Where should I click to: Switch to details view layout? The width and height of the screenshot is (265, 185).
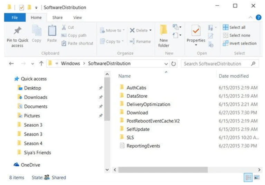[248, 177]
